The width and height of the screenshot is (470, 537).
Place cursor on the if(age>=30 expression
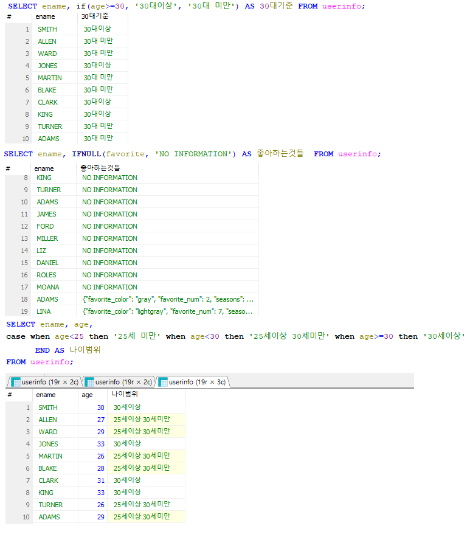tap(101, 6)
